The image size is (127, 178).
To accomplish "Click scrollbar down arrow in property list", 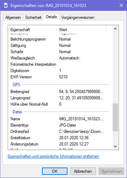I will click(115, 147).
